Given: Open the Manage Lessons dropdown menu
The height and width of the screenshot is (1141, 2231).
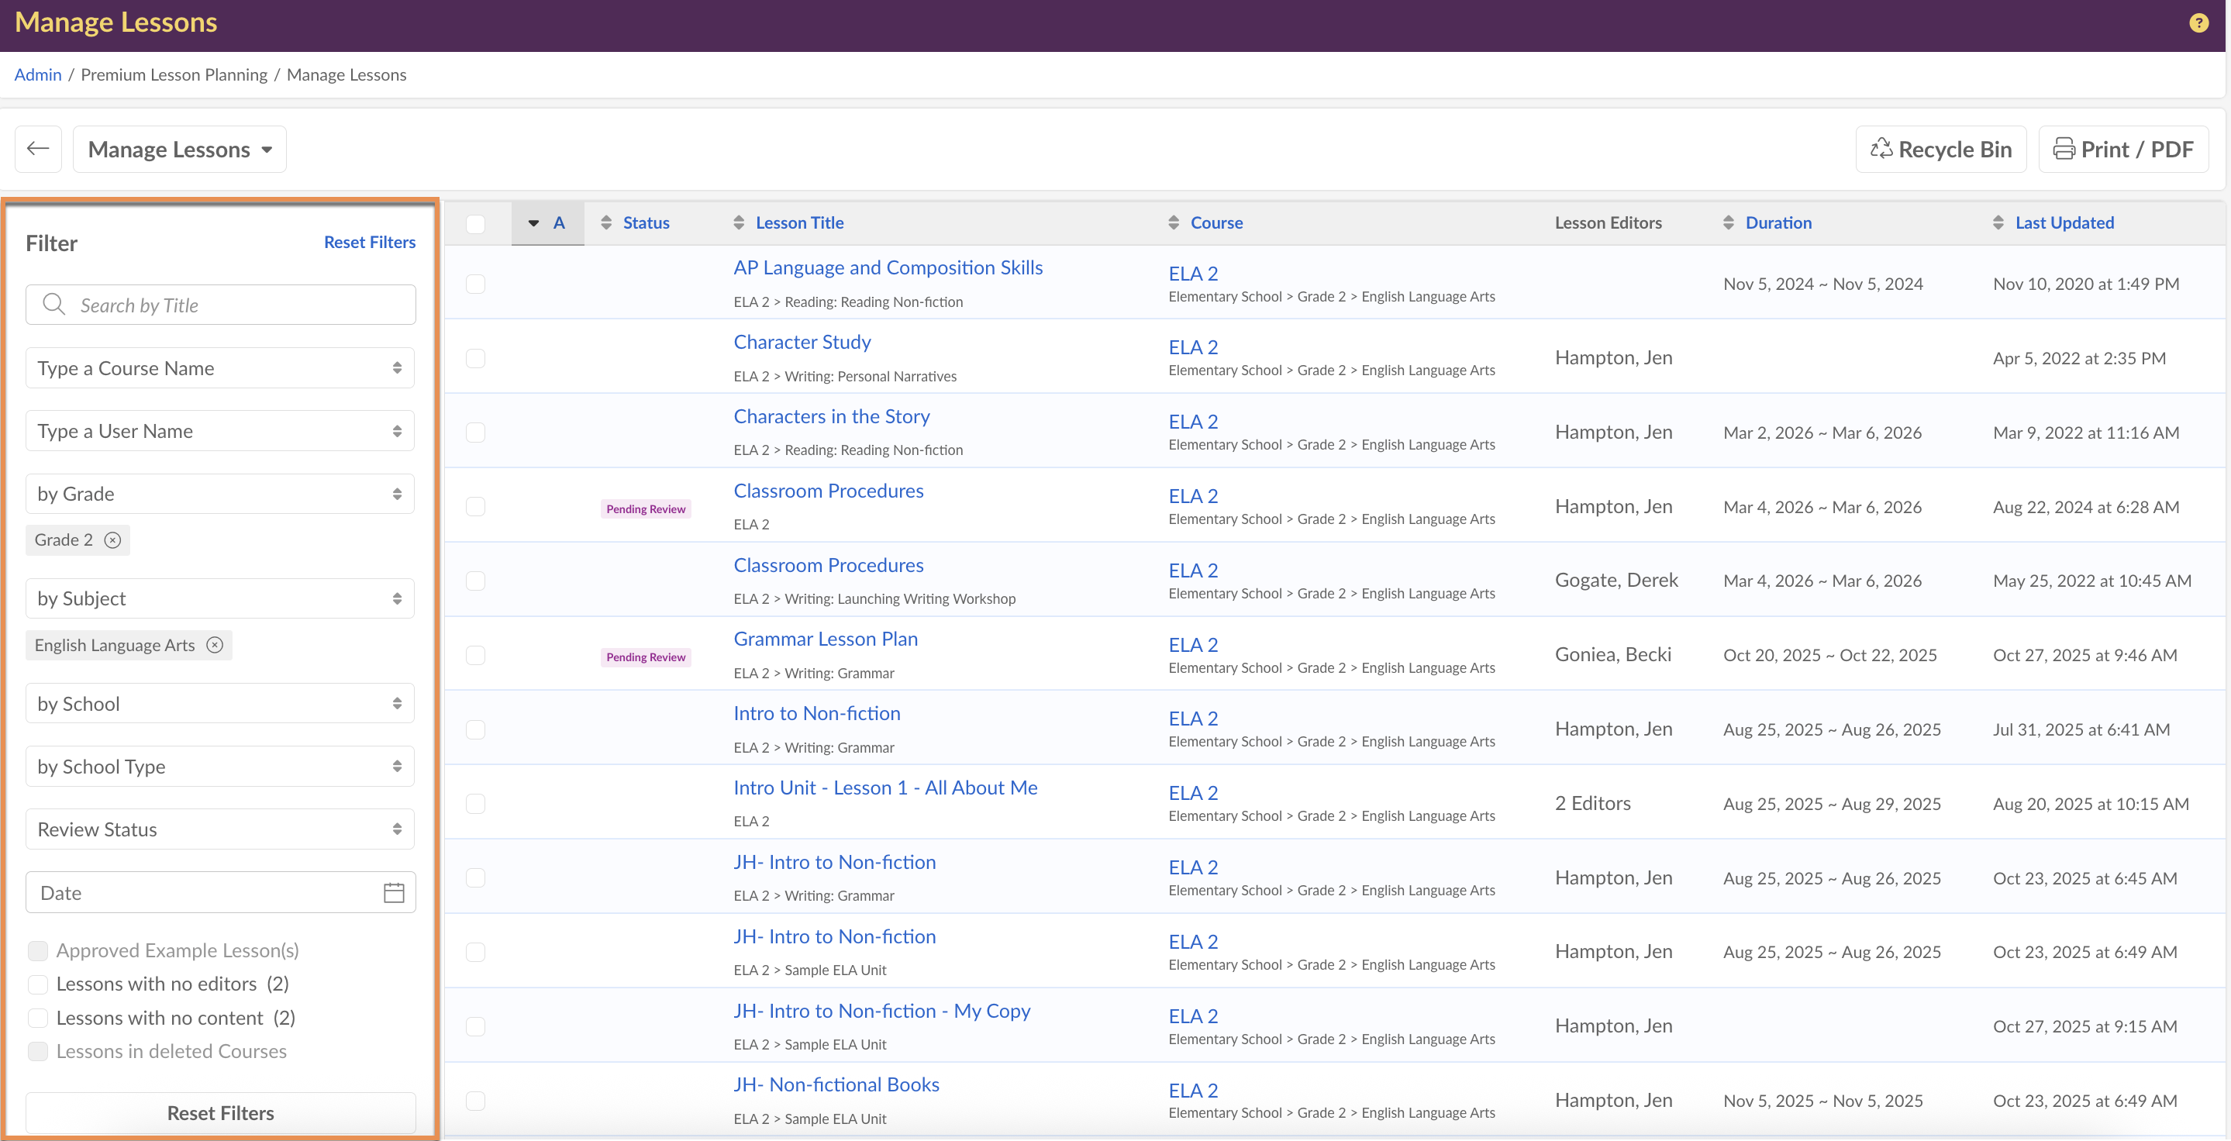Looking at the screenshot, I should (180, 149).
